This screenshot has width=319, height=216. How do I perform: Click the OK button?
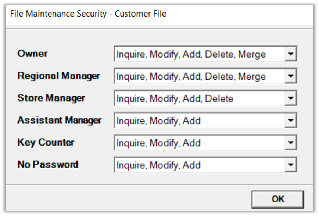pos(277,199)
